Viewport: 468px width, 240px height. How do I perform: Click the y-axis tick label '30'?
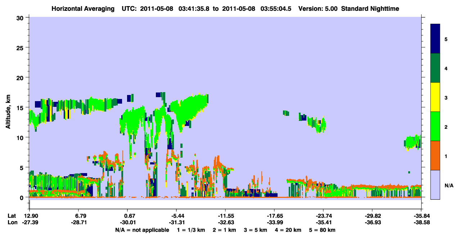click(21, 18)
